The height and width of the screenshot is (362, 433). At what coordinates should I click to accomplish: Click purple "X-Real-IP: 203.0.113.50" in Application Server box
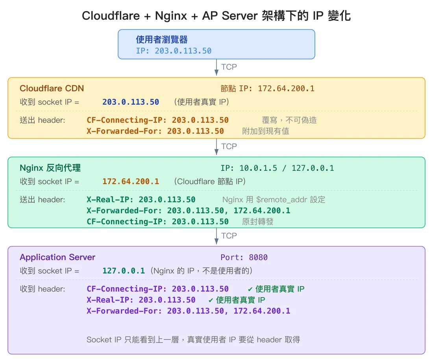click(x=141, y=300)
